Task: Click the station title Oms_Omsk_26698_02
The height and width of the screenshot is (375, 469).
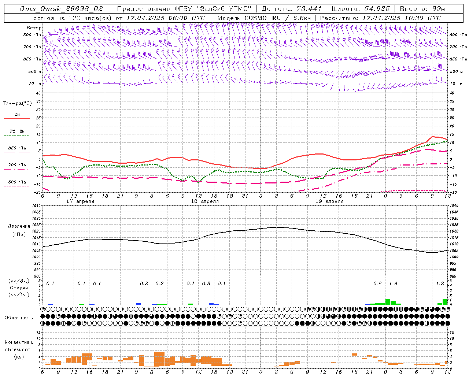Action: 62,9
